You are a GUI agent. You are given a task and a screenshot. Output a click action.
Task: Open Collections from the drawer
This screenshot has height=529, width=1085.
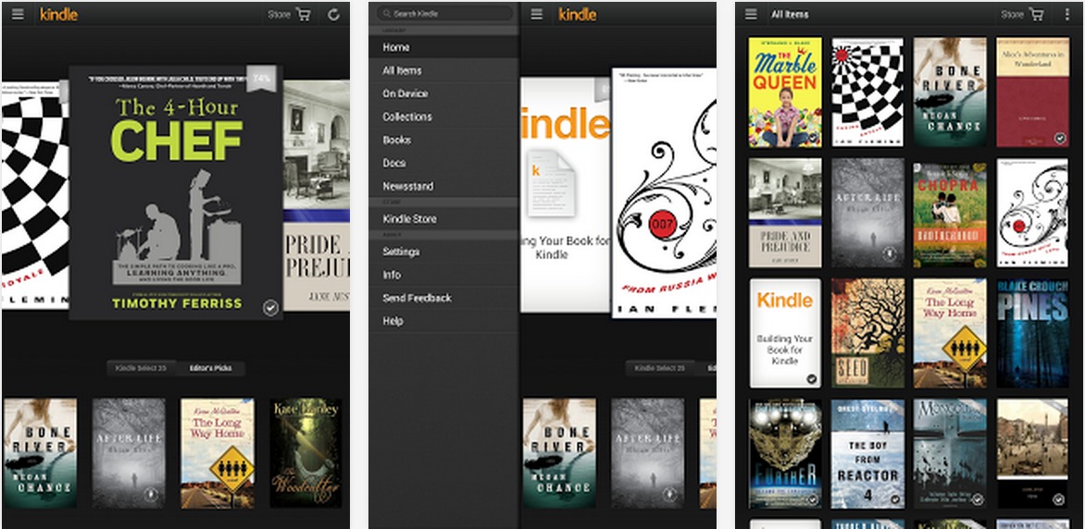pos(443,117)
